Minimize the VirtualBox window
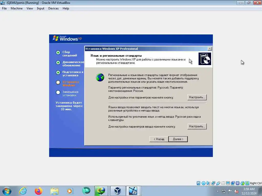The image size is (262, 196). (241, 3)
